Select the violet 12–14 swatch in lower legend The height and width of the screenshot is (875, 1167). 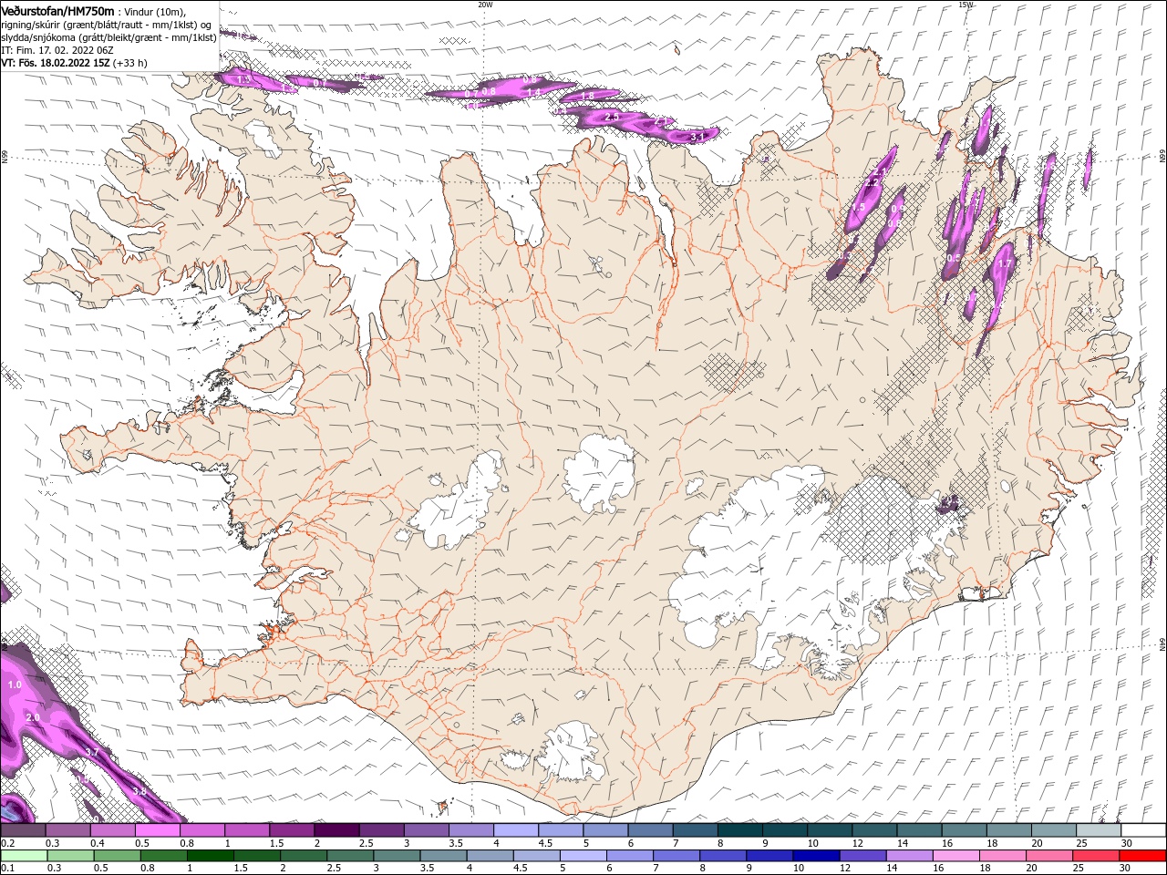[x=862, y=856]
